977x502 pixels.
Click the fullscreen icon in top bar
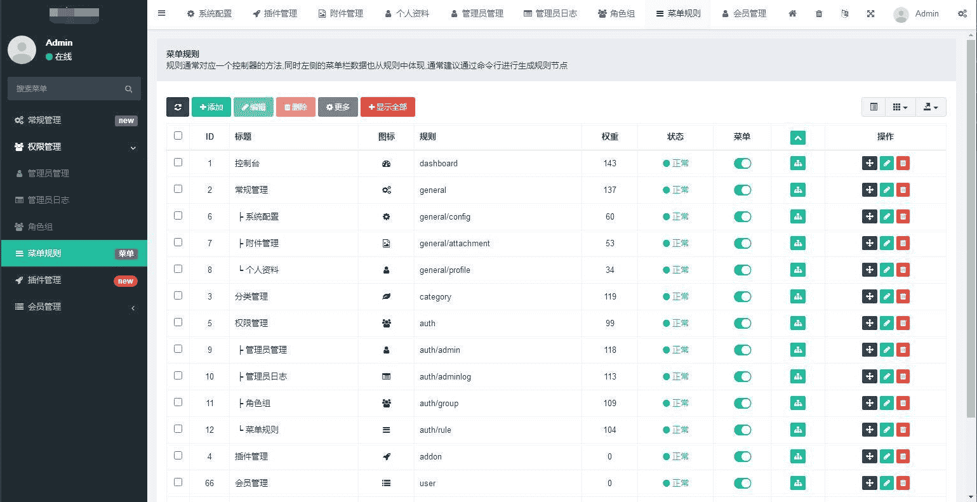pyautogui.click(x=870, y=13)
